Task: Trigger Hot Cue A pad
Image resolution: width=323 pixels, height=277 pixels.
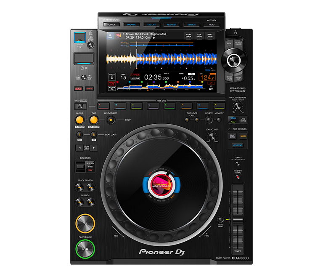Action: [x=103, y=106]
